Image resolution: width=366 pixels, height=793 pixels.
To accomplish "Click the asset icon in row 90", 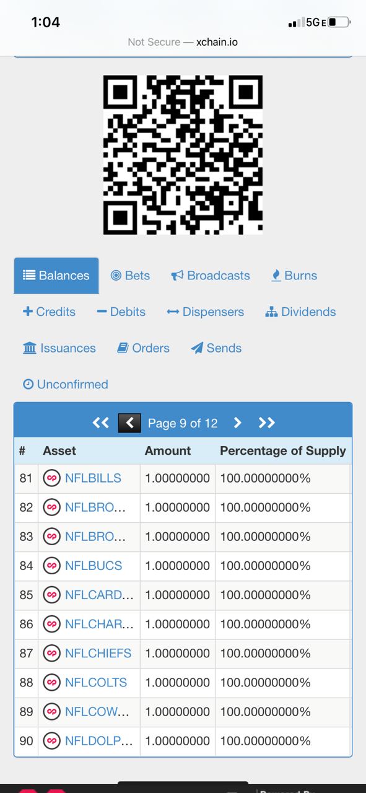I will pyautogui.click(x=51, y=741).
